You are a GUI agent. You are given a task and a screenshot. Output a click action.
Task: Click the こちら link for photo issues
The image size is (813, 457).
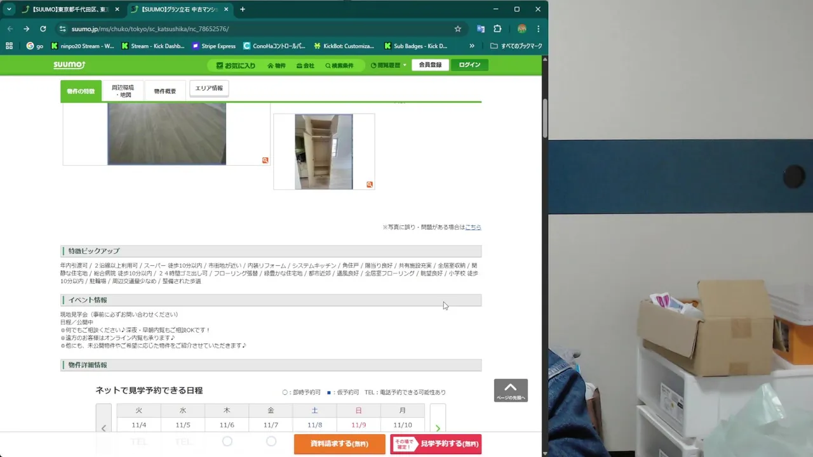click(x=473, y=227)
